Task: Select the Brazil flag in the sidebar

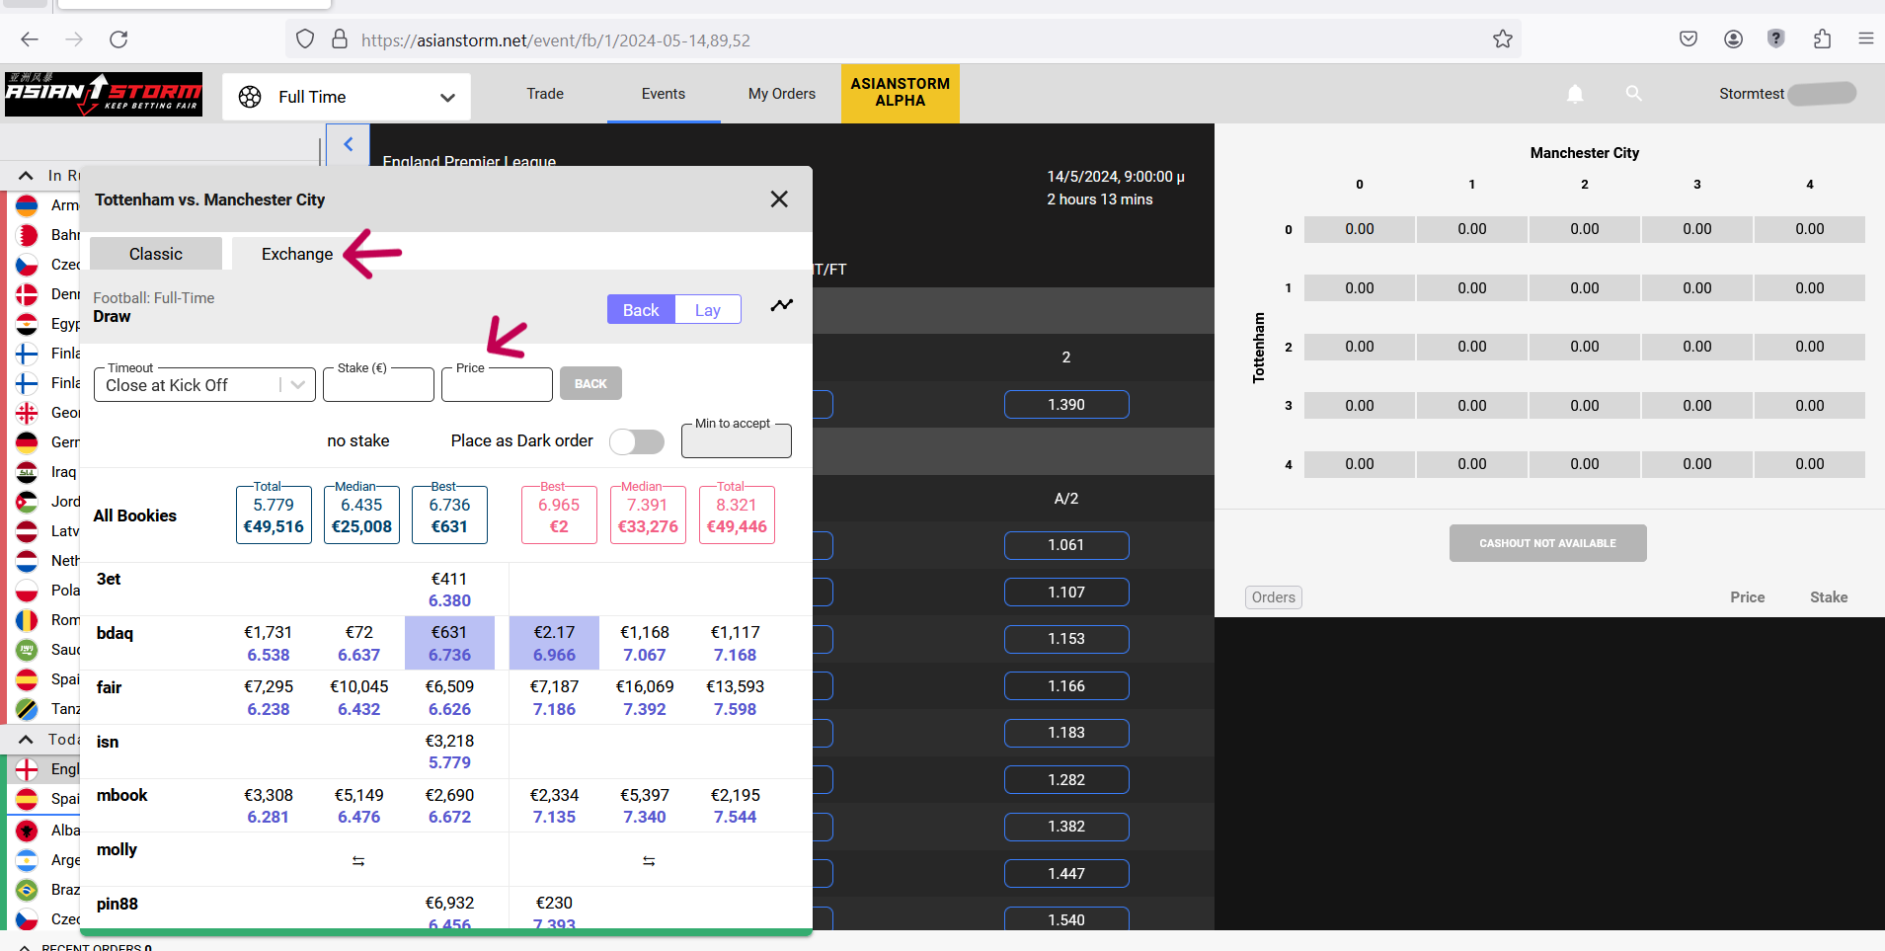Action: 27,890
